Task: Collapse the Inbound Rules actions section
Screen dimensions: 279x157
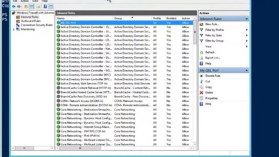Action: 247,19
